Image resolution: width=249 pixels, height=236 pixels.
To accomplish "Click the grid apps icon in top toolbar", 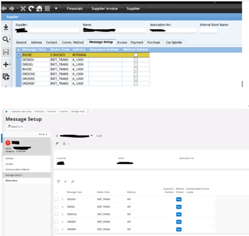I will pyautogui.click(x=47, y=9).
